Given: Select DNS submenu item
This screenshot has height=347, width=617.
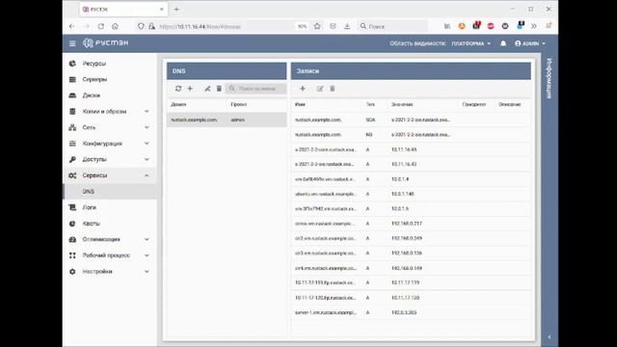Looking at the screenshot, I should point(110,192).
